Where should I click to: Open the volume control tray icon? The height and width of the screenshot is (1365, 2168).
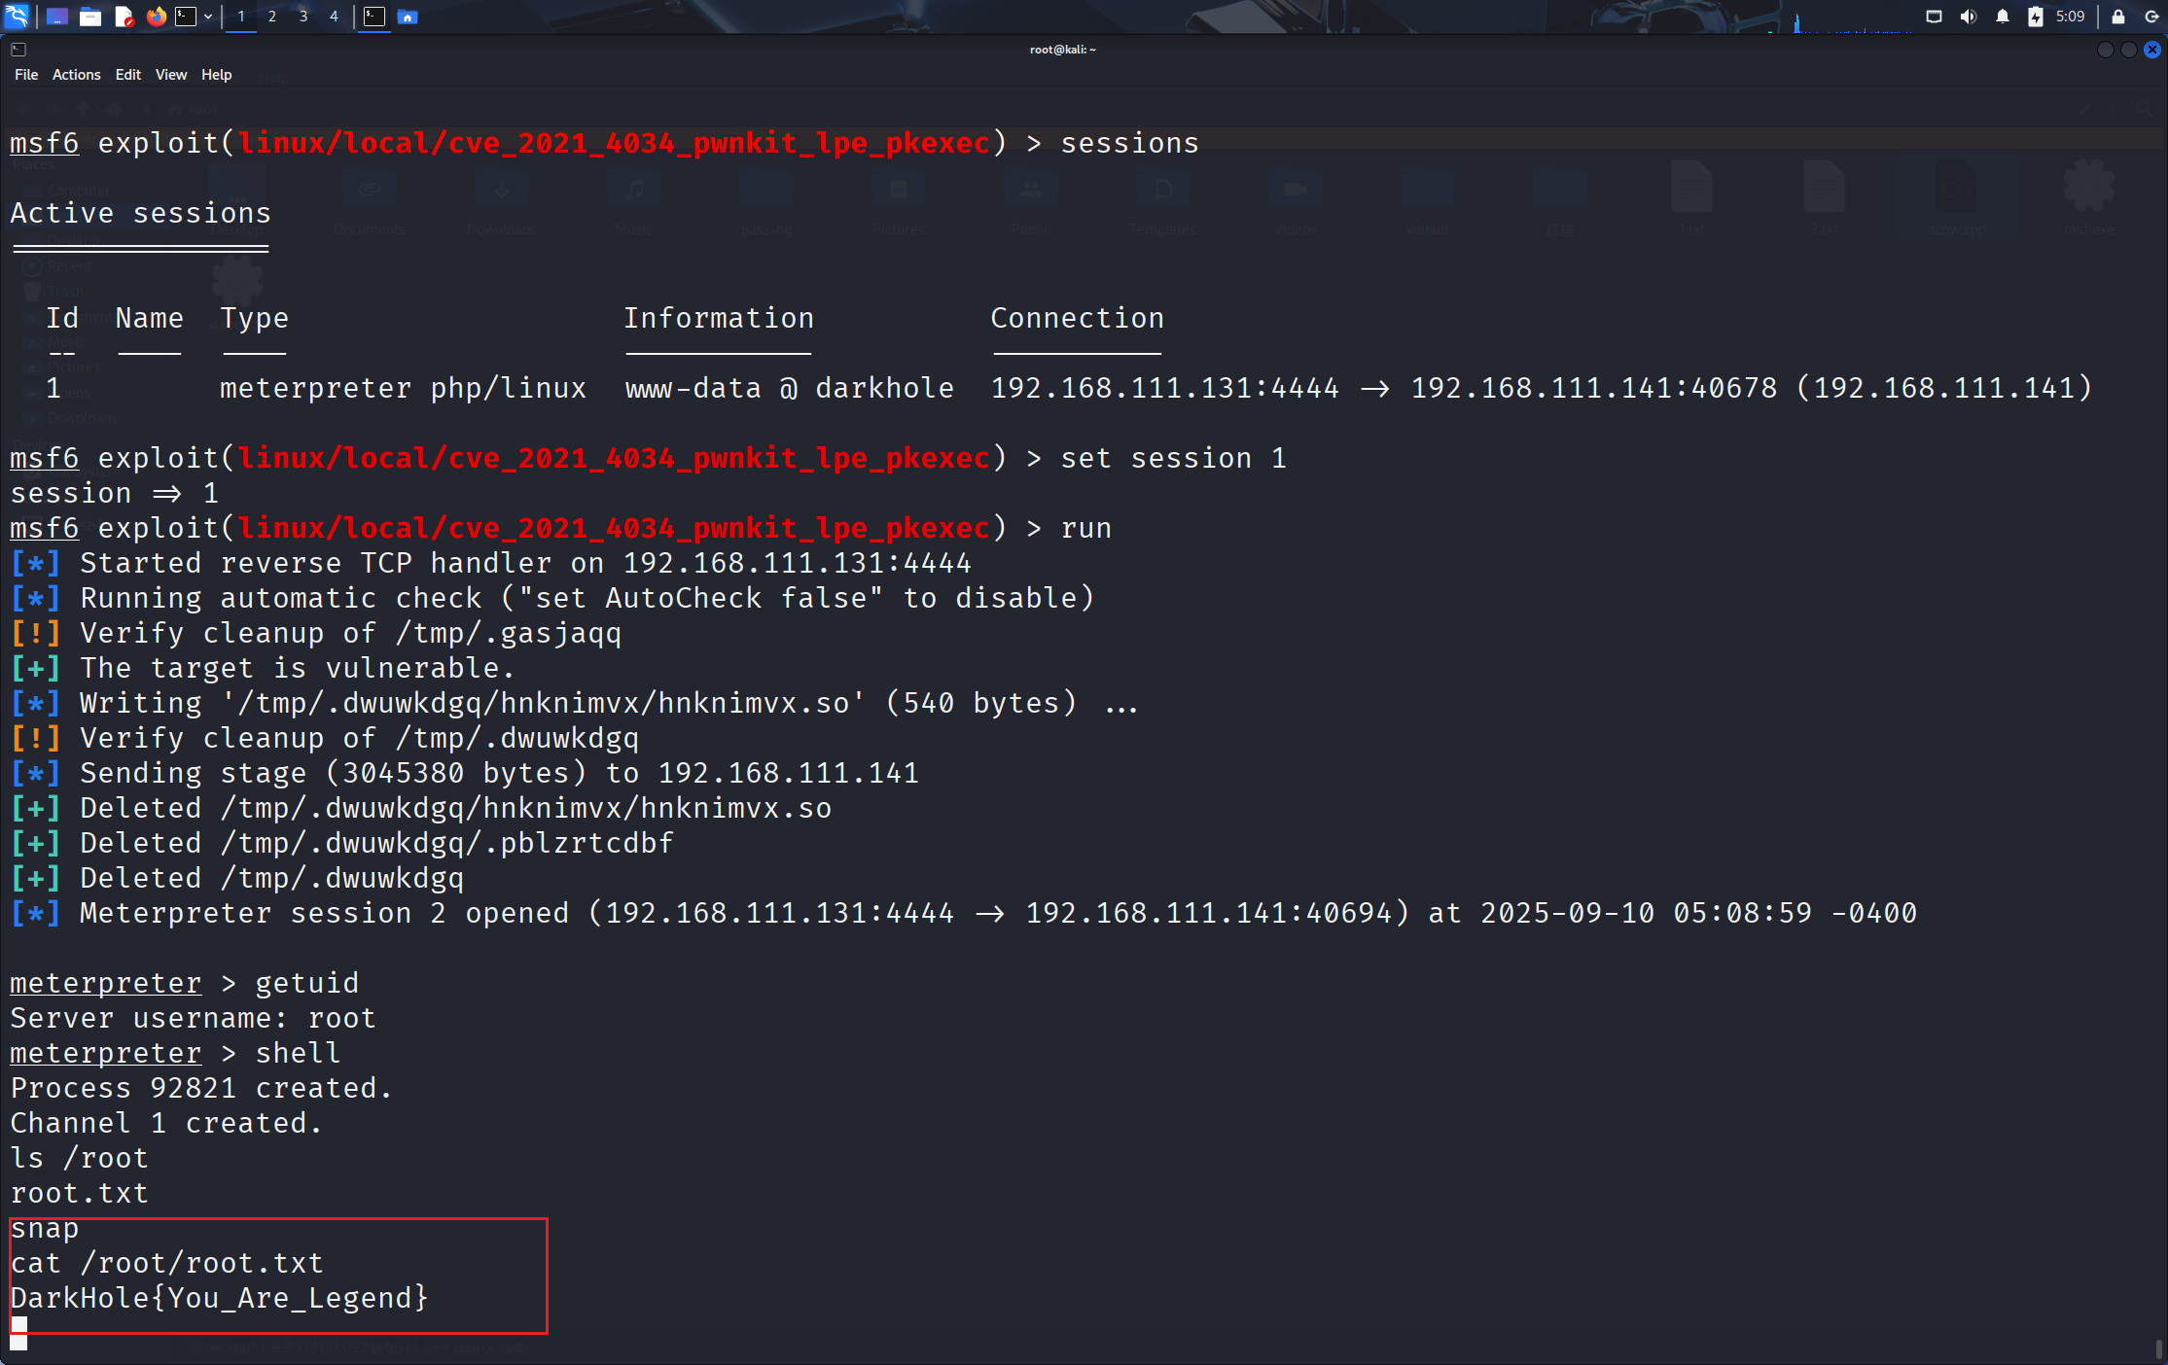(1968, 17)
